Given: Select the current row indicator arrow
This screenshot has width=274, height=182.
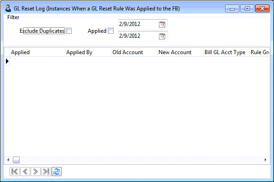Looking at the screenshot, I should [x=7, y=61].
